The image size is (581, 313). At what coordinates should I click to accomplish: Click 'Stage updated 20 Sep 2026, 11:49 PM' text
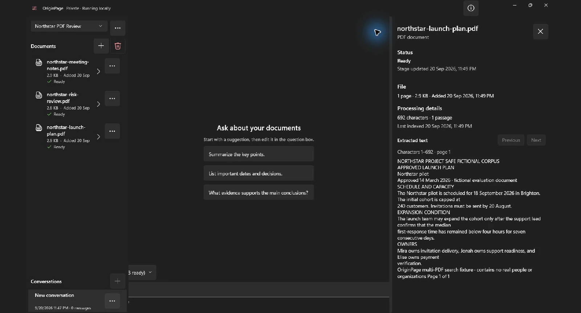tap(436, 69)
